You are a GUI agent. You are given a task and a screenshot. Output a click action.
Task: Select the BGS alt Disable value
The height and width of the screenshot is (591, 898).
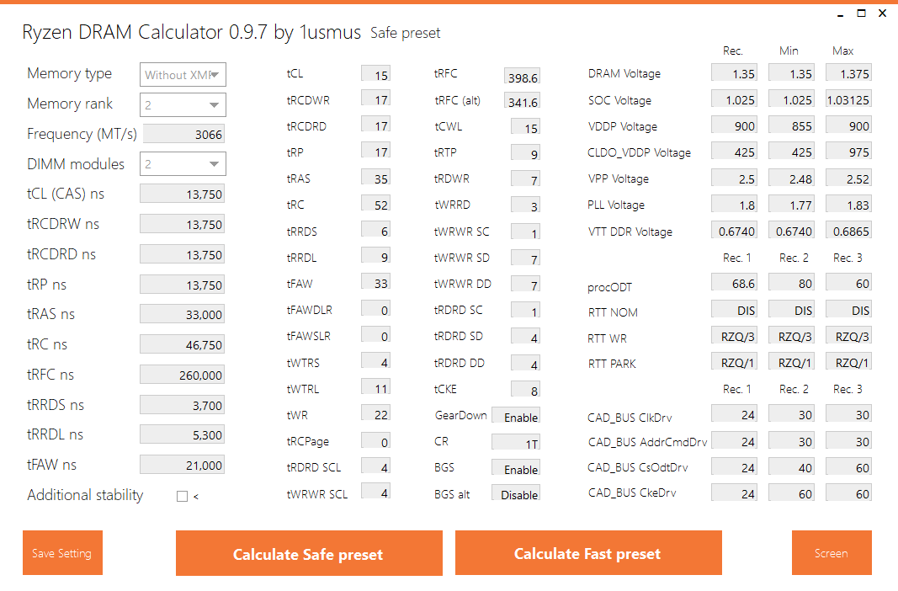tap(516, 493)
